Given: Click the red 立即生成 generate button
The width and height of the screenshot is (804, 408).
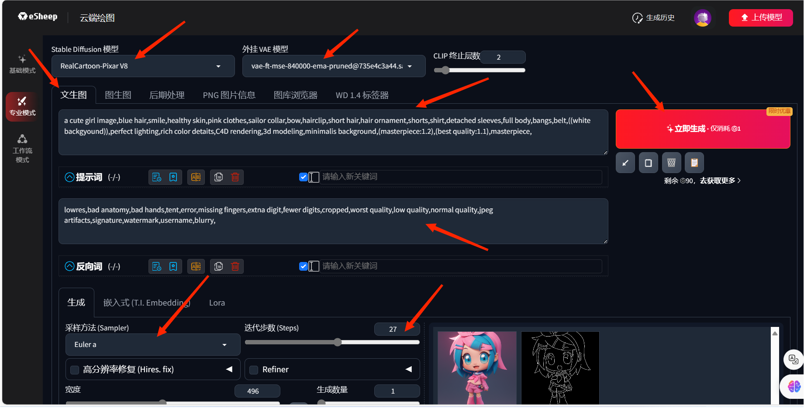Looking at the screenshot, I should (x=703, y=129).
